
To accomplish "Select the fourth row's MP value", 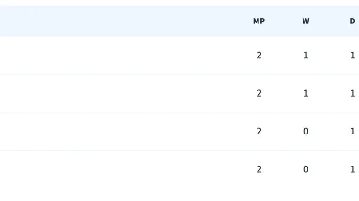I will point(259,169).
